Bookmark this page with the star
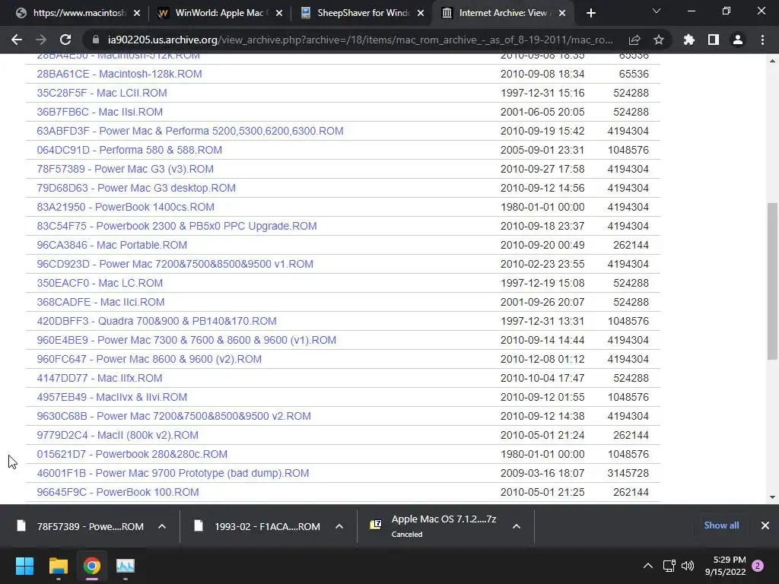The width and height of the screenshot is (779, 584). pyautogui.click(x=659, y=40)
